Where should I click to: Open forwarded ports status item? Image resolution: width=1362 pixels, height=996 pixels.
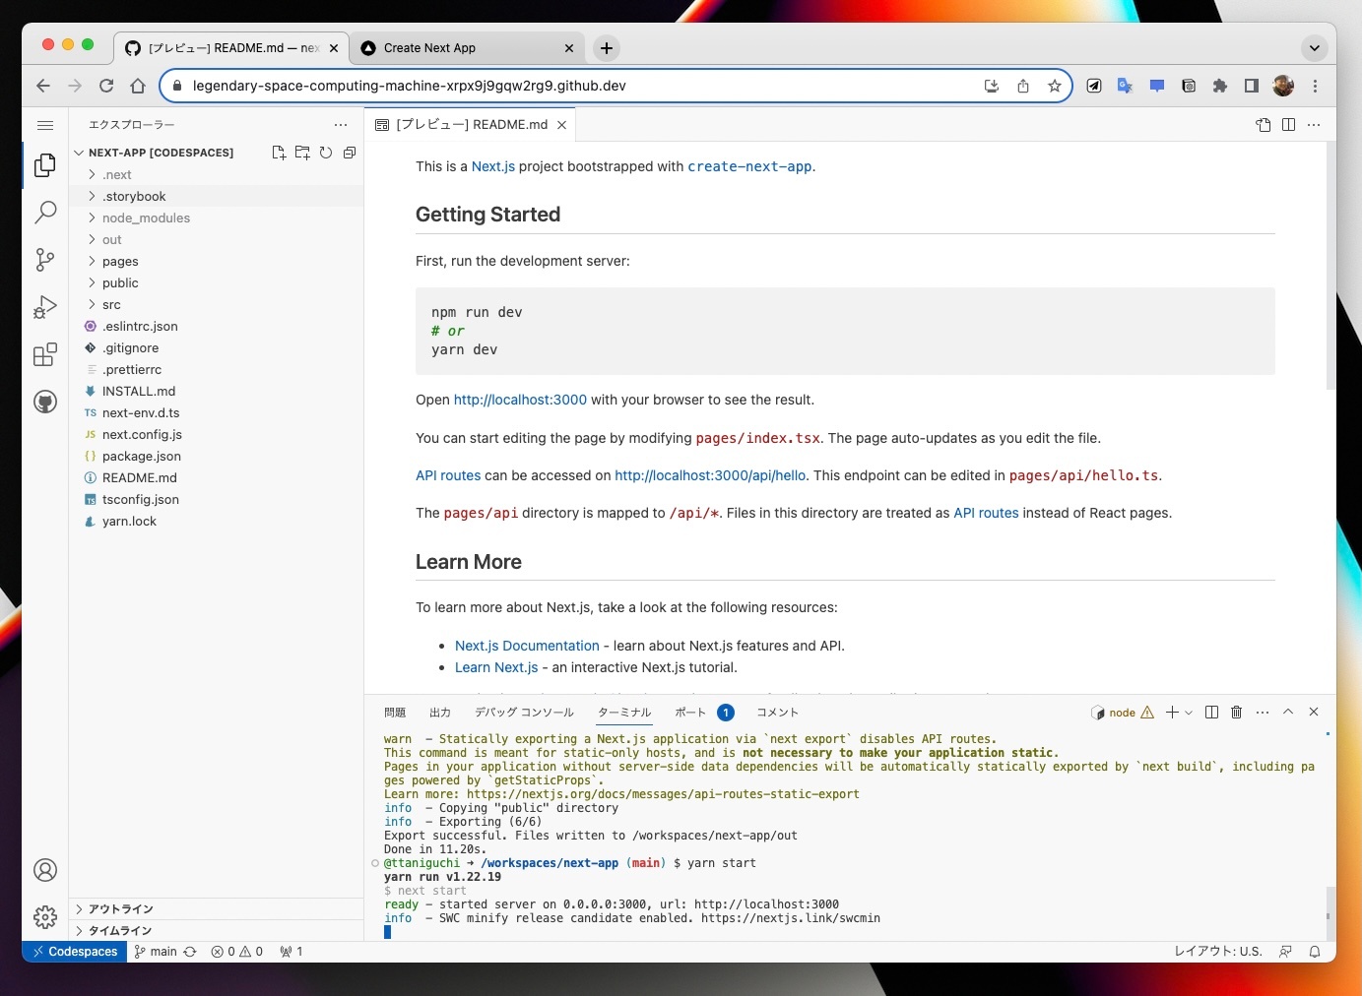tap(292, 952)
